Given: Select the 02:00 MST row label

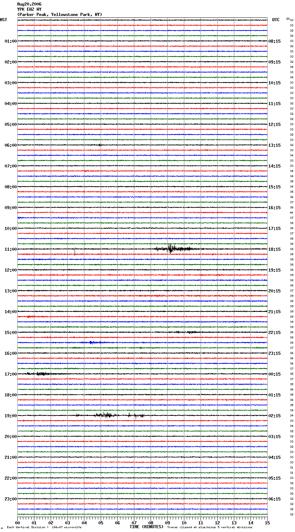Looking at the screenshot, I should pyautogui.click(x=11, y=62).
